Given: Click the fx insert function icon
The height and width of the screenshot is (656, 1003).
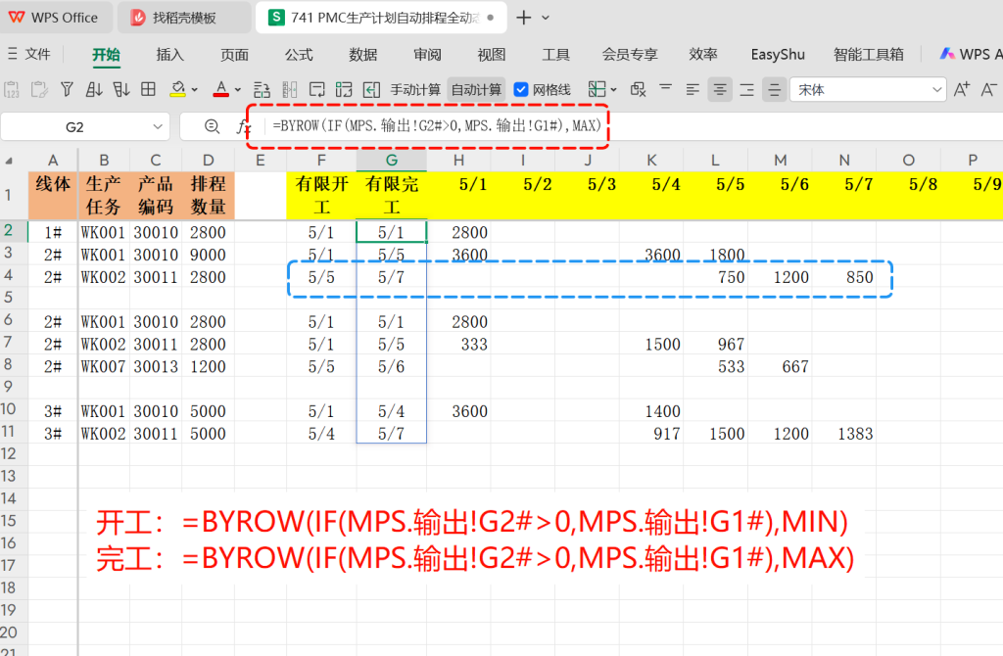Looking at the screenshot, I should point(243,126).
